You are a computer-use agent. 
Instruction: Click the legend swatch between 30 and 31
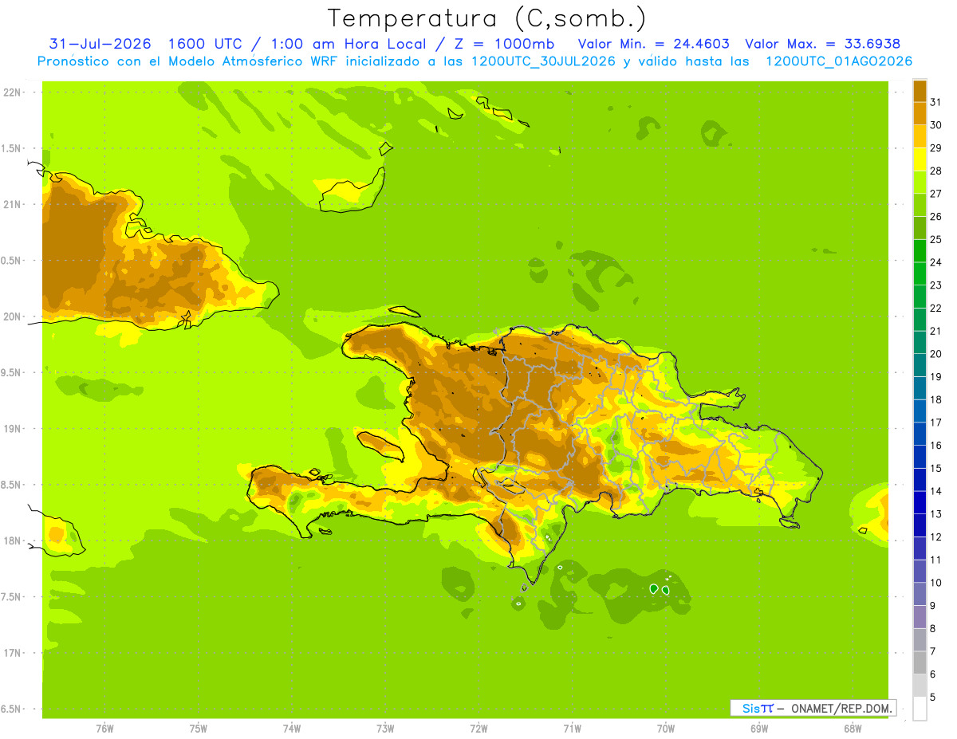point(920,113)
